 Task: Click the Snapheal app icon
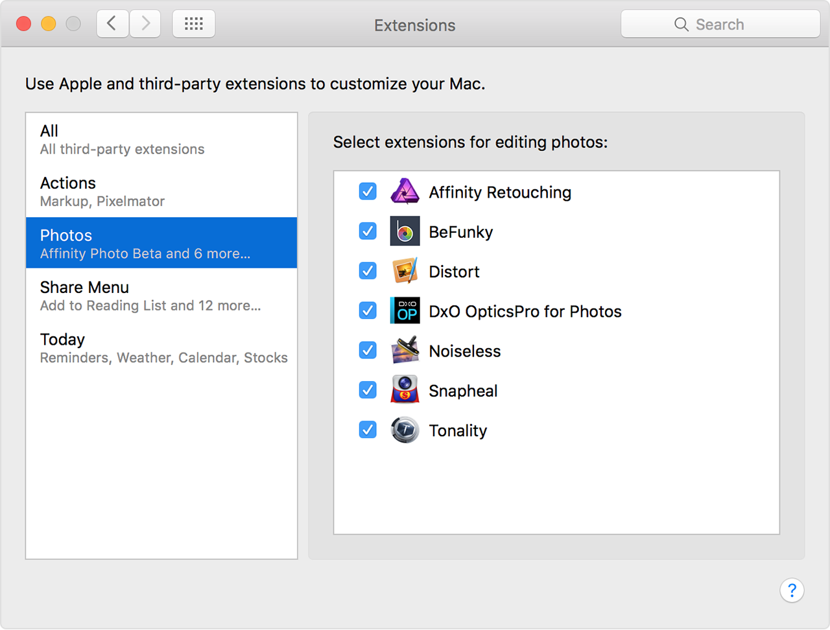[405, 390]
